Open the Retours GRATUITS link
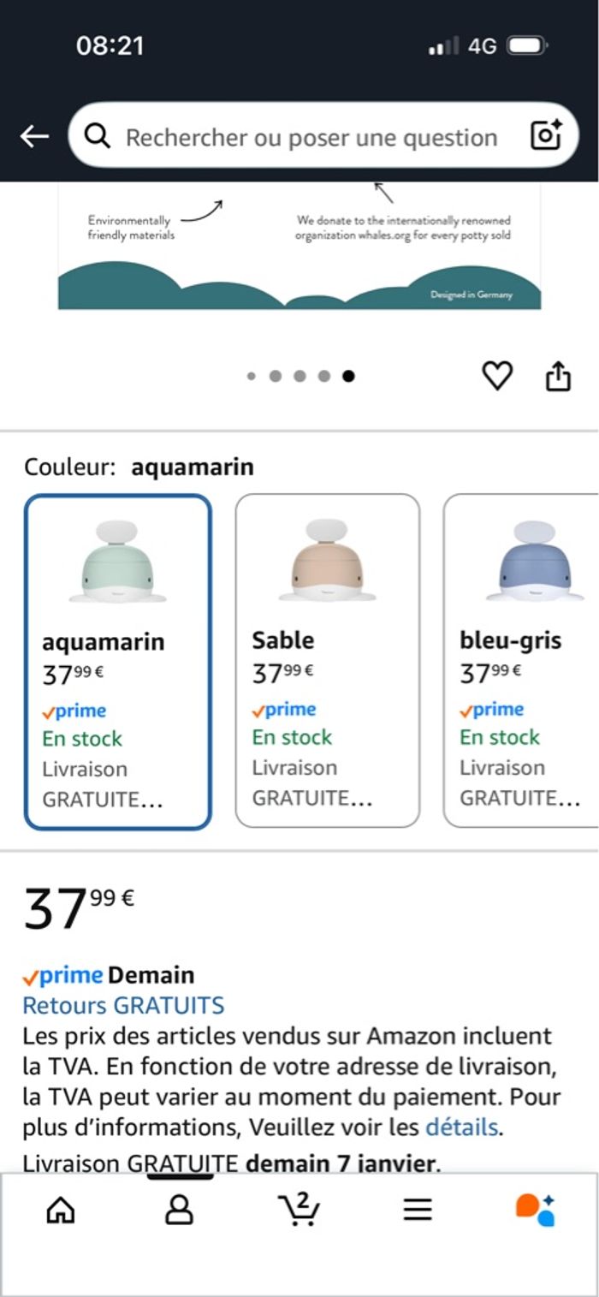 point(123,1005)
